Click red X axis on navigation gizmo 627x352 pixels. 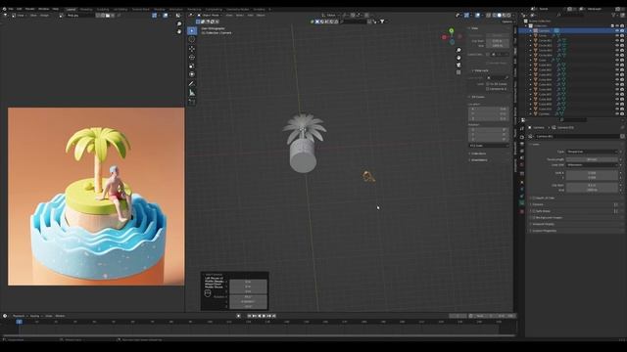(x=444, y=37)
